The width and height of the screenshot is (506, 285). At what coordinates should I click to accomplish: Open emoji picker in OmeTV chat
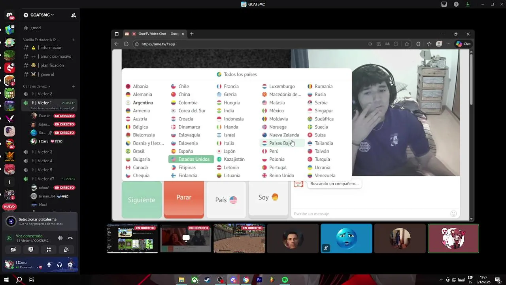tap(453, 214)
